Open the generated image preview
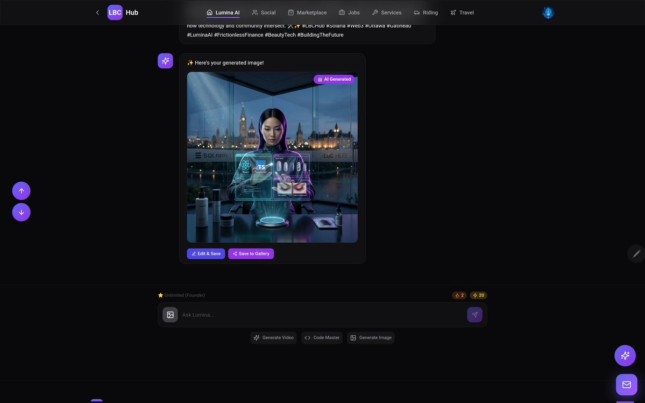 tap(272, 157)
